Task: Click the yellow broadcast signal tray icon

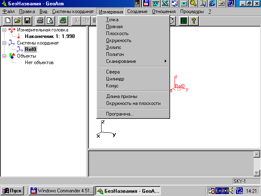Action: (226, 191)
